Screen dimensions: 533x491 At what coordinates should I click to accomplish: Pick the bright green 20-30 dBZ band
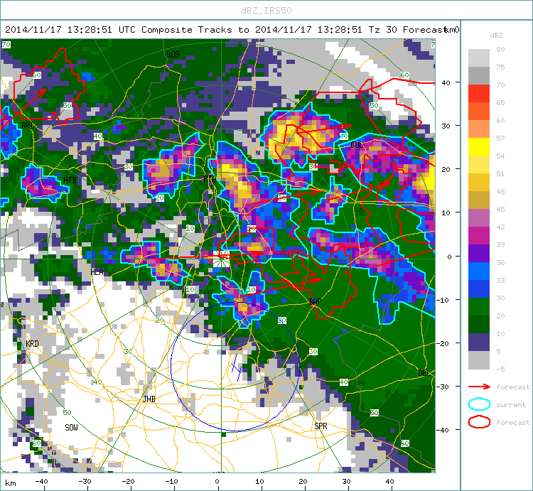[x=478, y=306]
